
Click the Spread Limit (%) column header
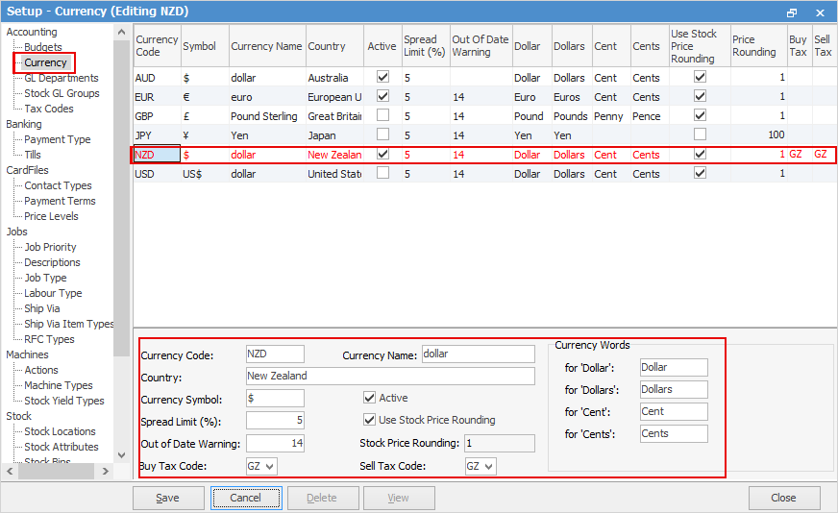point(426,46)
